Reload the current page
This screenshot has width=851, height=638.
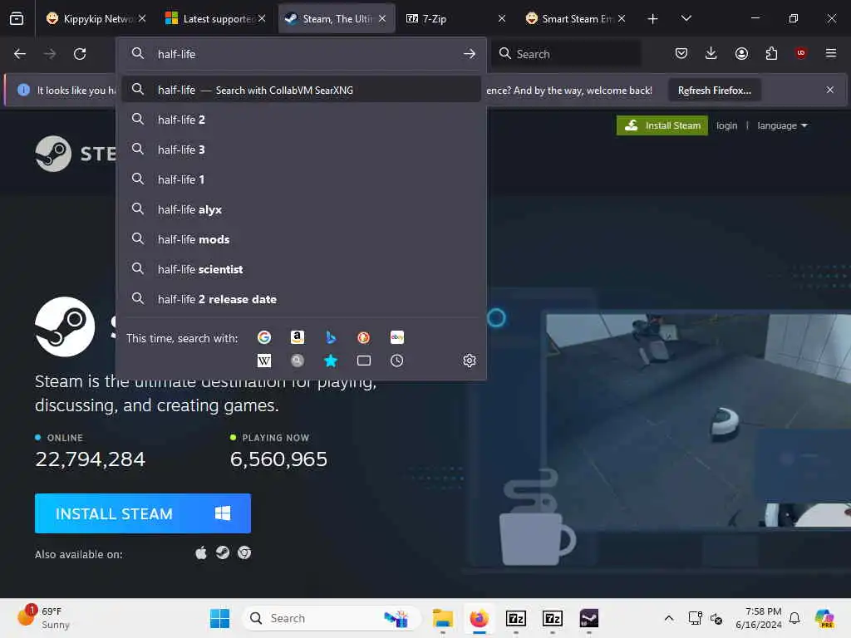click(x=80, y=54)
